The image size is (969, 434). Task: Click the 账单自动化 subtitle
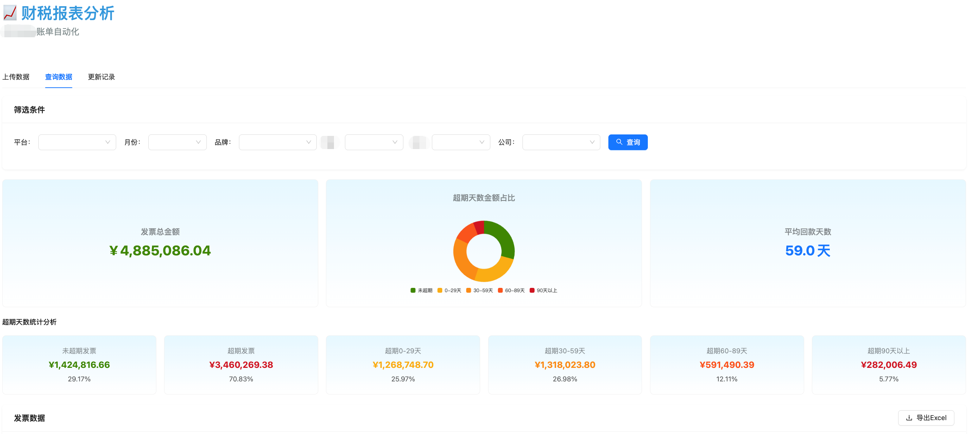(58, 31)
